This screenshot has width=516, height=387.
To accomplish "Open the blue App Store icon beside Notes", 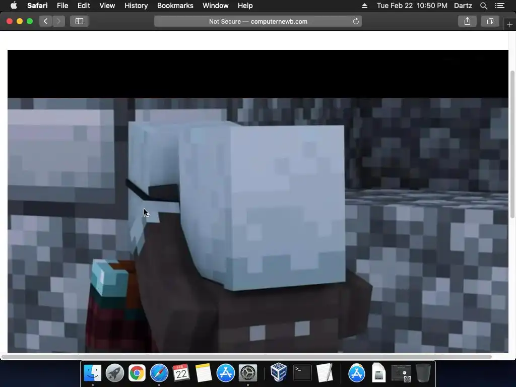I will coord(225,373).
